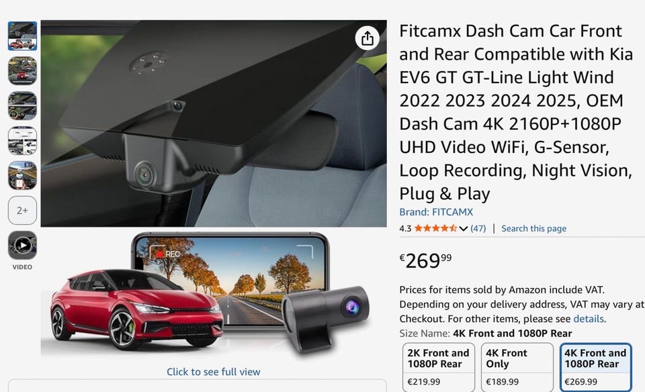The height and width of the screenshot is (392, 645).
Task: View the second product thumbnail
Action: point(22,70)
